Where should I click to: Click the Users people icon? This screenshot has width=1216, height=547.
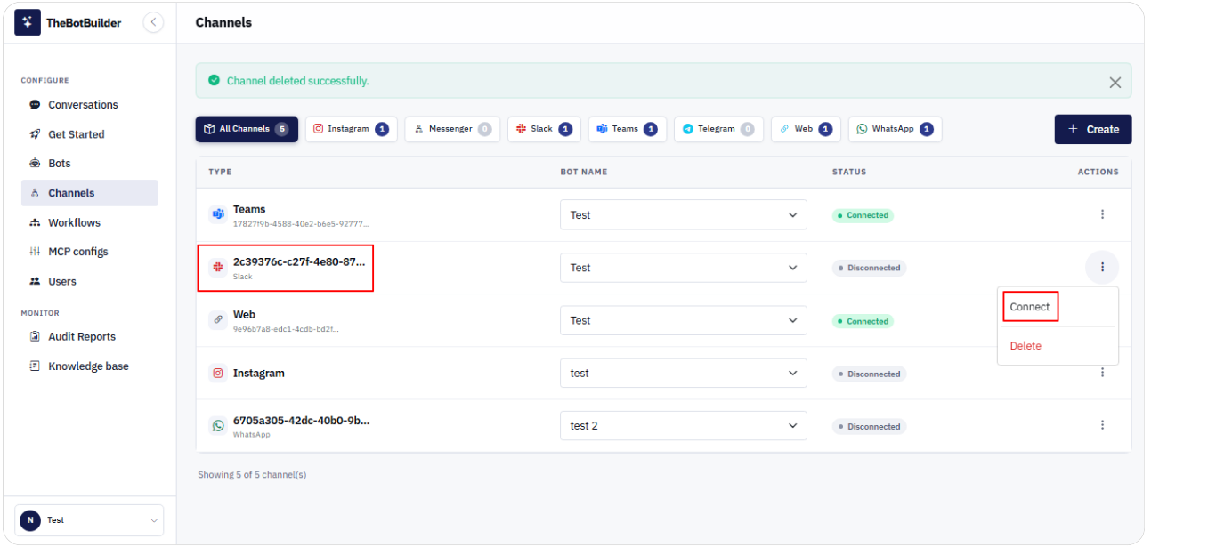point(35,281)
